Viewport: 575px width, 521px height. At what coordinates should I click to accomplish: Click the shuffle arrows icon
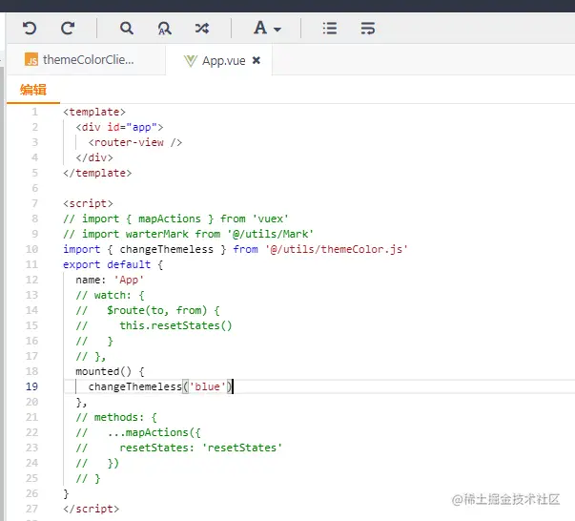point(202,29)
